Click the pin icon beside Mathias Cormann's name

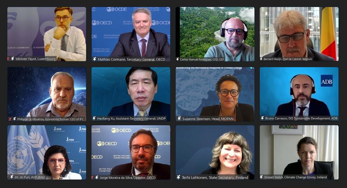point(95,59)
